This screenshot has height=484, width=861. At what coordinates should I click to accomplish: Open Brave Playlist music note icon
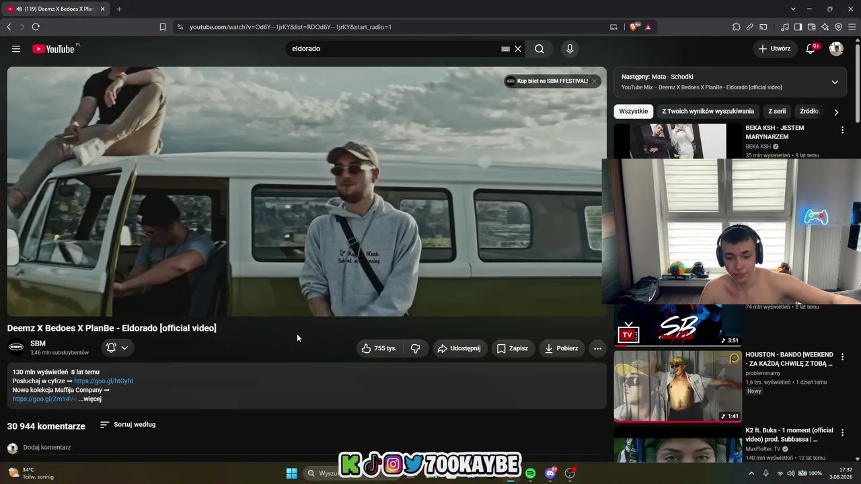click(785, 27)
